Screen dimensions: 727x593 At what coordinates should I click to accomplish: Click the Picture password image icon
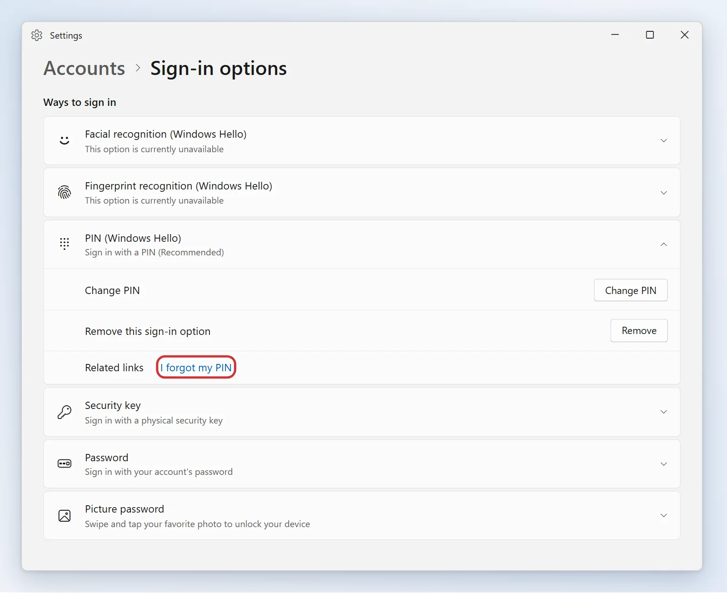(65, 516)
